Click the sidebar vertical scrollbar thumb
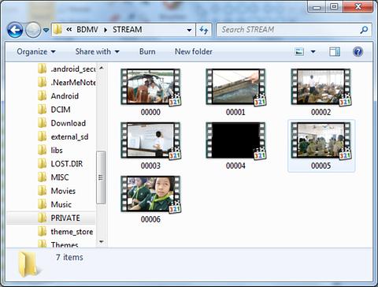 (101, 177)
